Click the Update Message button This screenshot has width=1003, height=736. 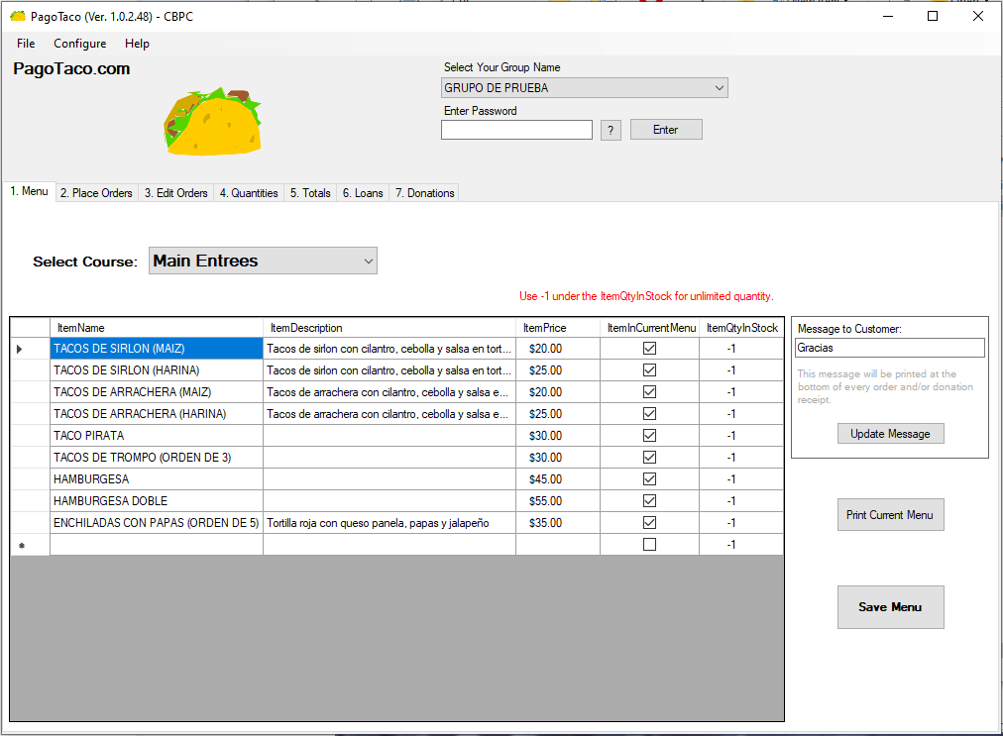890,434
